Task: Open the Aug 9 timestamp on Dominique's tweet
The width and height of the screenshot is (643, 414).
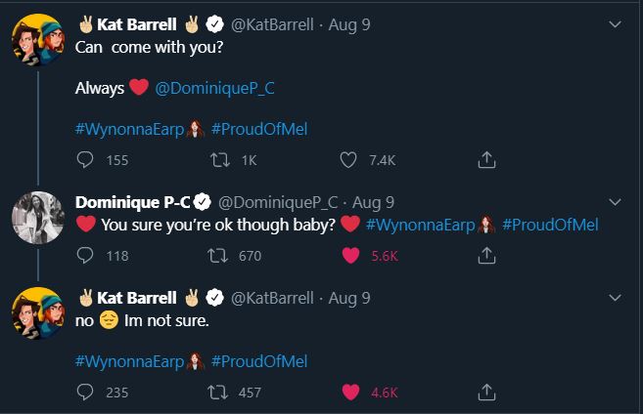Action: click(373, 202)
